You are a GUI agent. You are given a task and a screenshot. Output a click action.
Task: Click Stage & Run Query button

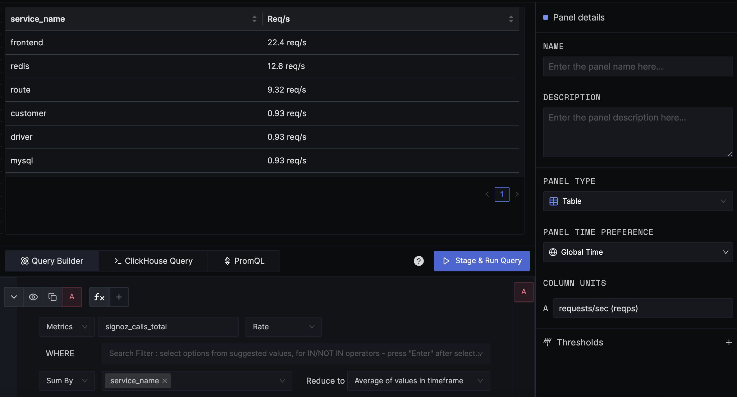click(x=482, y=261)
